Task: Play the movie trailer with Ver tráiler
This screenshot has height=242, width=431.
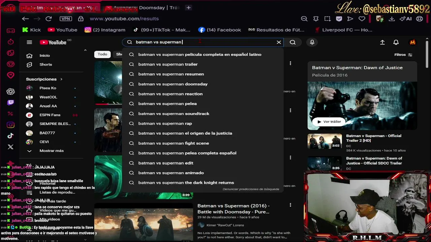Action: click(x=329, y=122)
